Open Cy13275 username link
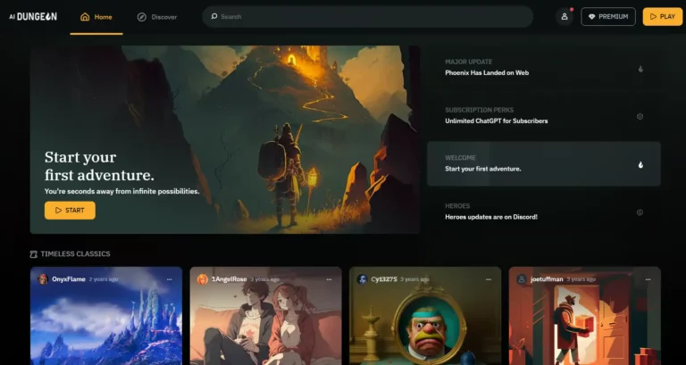 [x=384, y=279]
